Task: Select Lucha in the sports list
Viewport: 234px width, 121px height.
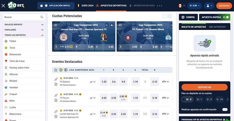Action: [x=24, y=107]
